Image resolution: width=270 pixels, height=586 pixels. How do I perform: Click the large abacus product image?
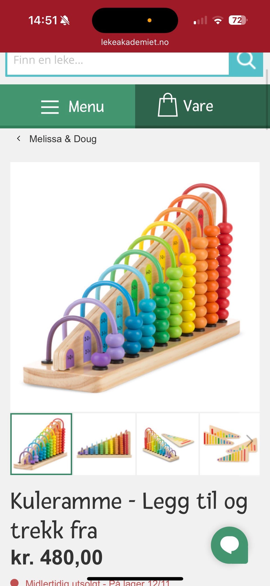(x=135, y=287)
